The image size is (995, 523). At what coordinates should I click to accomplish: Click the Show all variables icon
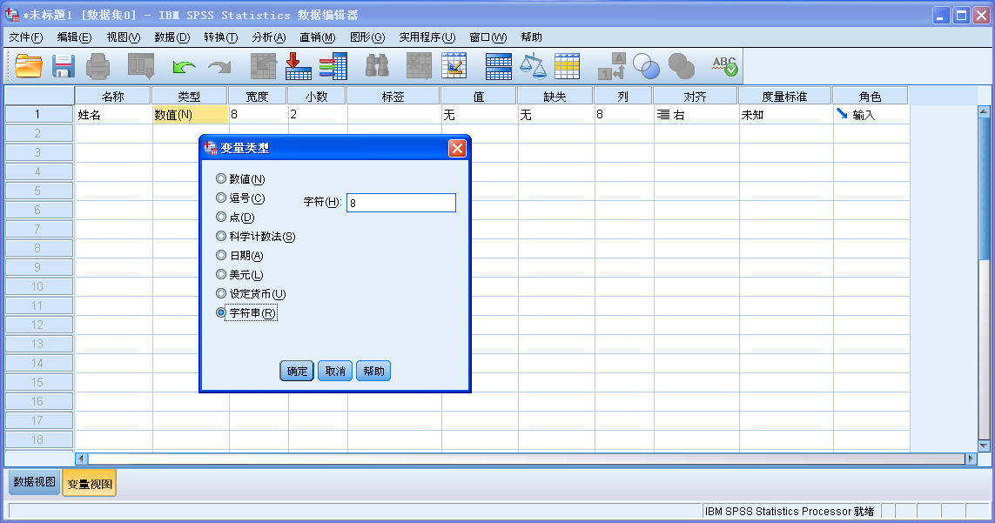682,66
